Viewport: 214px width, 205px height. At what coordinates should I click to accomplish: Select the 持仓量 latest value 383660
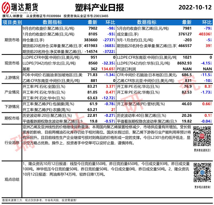pyautogui.click(x=91, y=40)
